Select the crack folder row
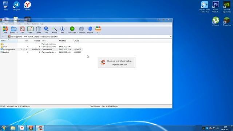The height and width of the screenshot is (131, 233). pos(42,47)
